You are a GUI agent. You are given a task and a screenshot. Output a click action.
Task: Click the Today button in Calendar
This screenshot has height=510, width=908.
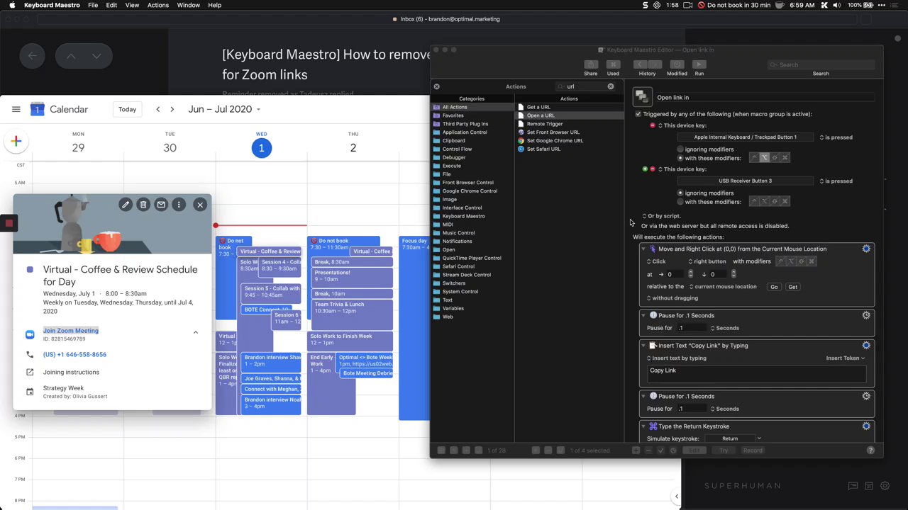(x=127, y=109)
